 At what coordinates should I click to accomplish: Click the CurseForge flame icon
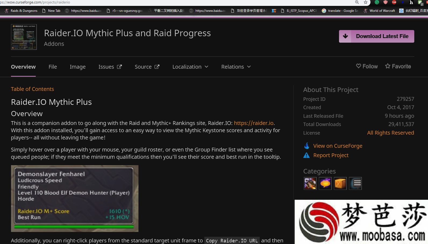(306, 146)
